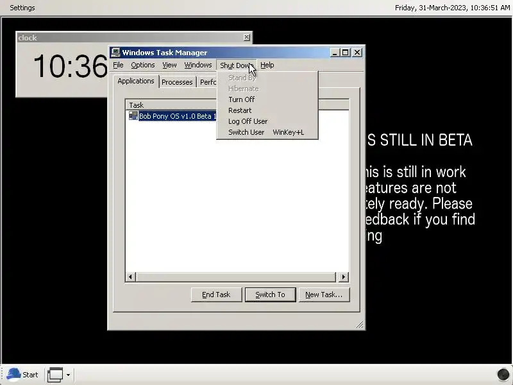Expand the taskbar window list dropdown arrow

coord(68,375)
